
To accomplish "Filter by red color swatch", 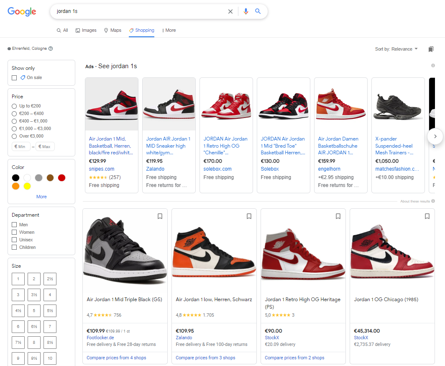I will 61,178.
